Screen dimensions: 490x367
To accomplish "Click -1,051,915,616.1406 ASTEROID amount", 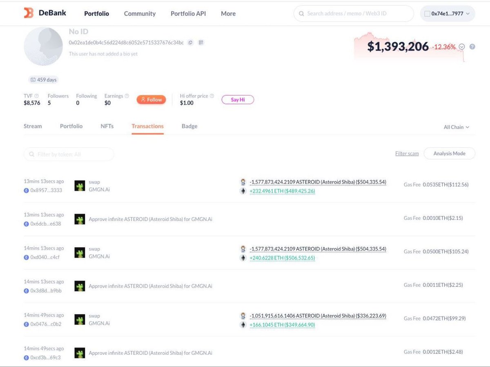I will 318,316.
